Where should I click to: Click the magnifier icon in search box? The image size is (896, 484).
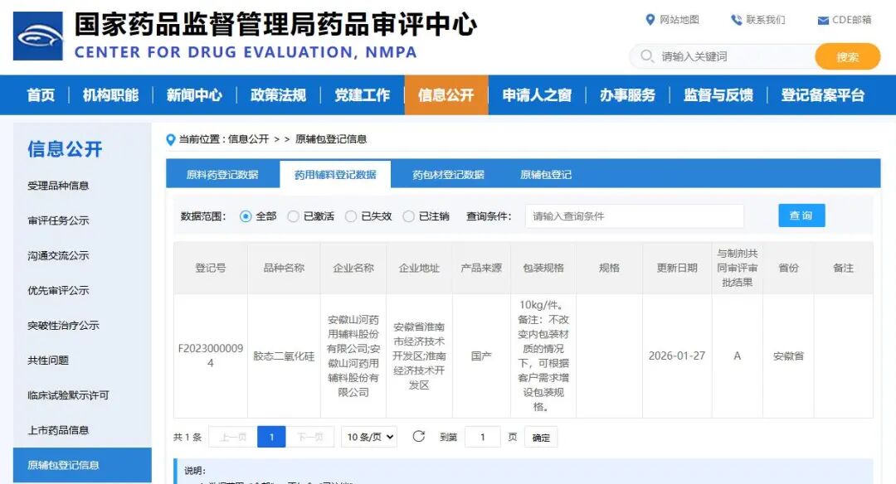(x=647, y=56)
